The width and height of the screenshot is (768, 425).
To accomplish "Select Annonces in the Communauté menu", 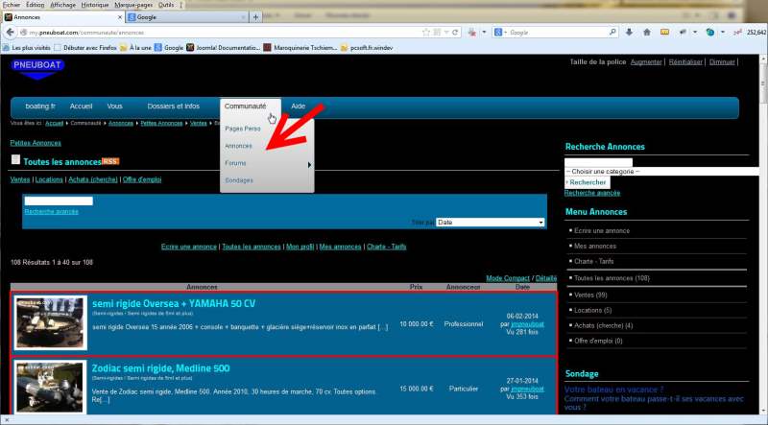I will click(238, 146).
